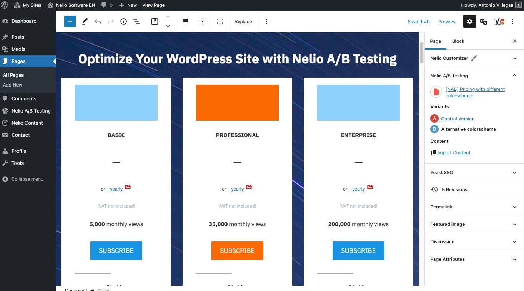Open My Sites in the admin bar
Viewport: 524px width, 291px height.
[x=28, y=5]
